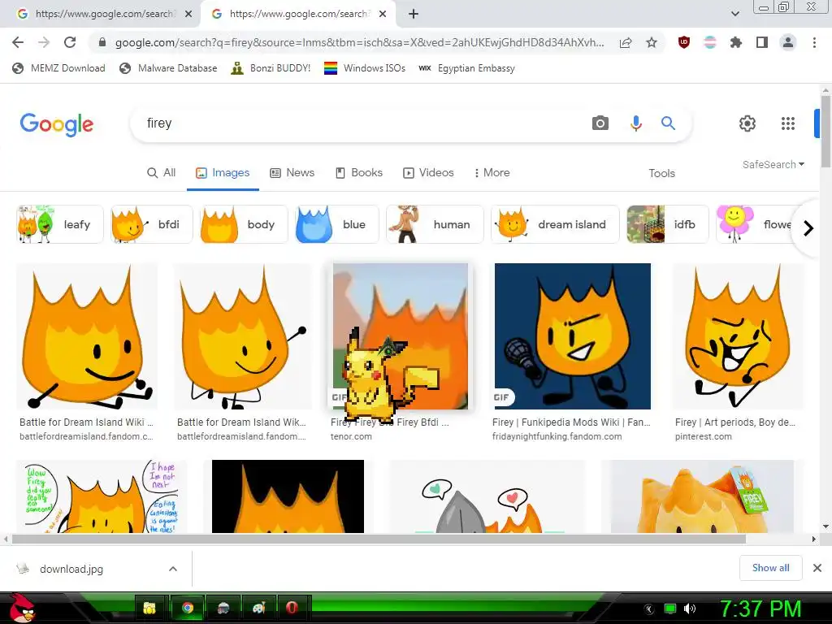Switch to the All results tab

(162, 172)
